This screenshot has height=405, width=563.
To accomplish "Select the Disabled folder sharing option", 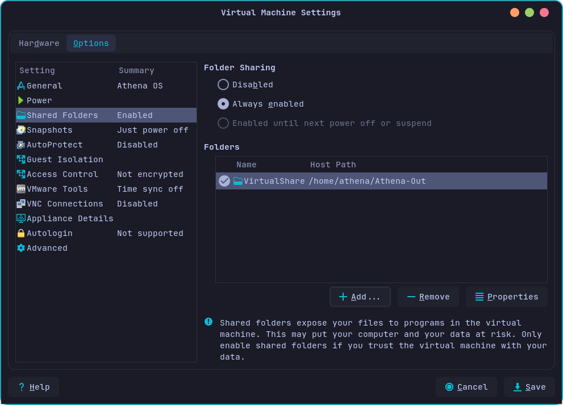I will tap(222, 85).
